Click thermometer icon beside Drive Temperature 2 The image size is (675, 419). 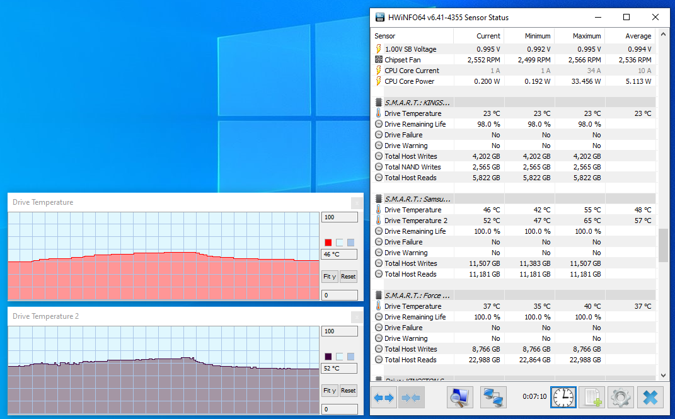(x=378, y=220)
